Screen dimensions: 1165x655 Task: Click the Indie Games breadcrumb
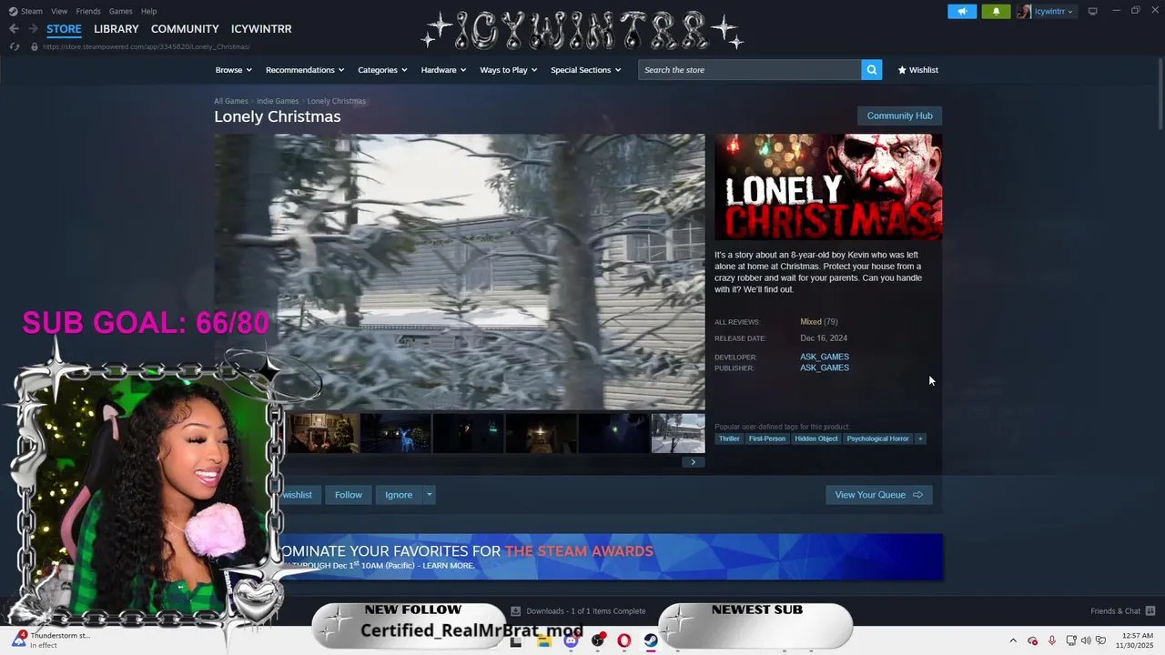point(278,101)
